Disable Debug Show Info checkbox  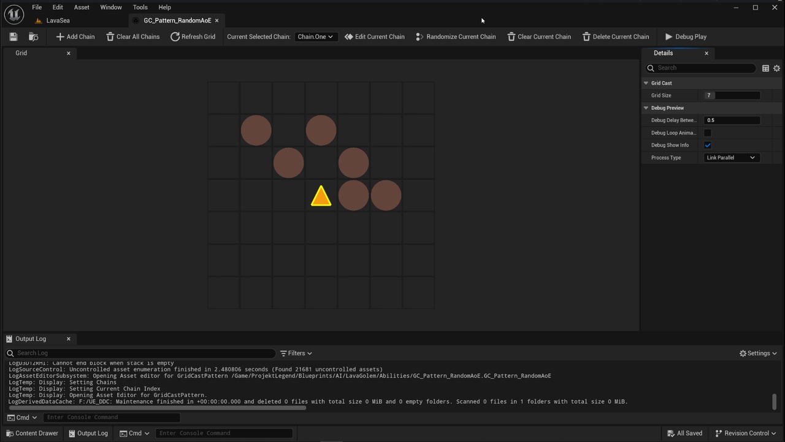[x=708, y=145]
